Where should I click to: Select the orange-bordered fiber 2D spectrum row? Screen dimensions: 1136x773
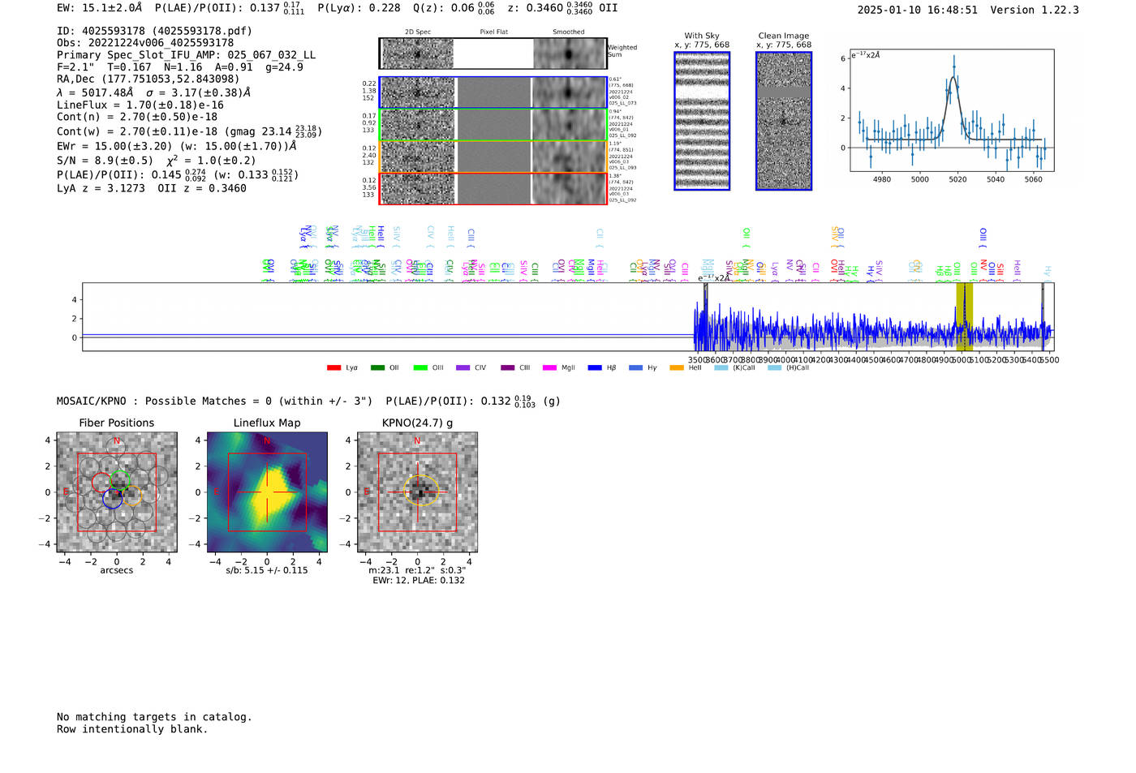[x=493, y=157]
